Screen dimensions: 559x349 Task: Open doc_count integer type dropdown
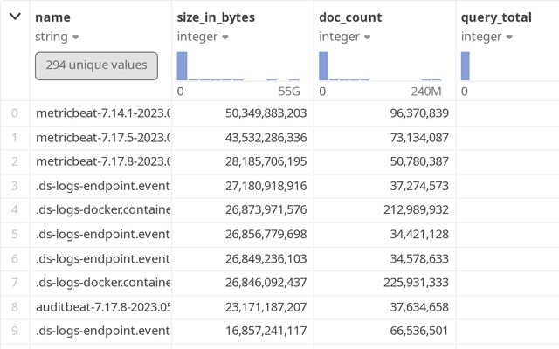(367, 37)
